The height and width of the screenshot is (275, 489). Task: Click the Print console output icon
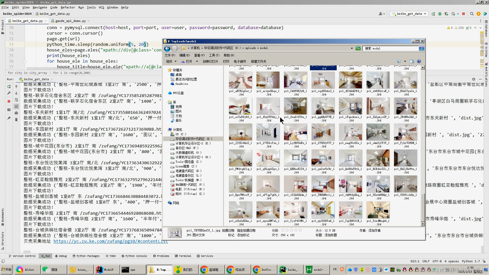coord(16,113)
